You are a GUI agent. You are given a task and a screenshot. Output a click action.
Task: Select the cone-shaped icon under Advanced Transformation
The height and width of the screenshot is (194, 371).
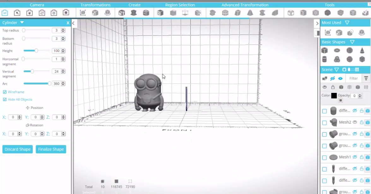click(x=250, y=13)
